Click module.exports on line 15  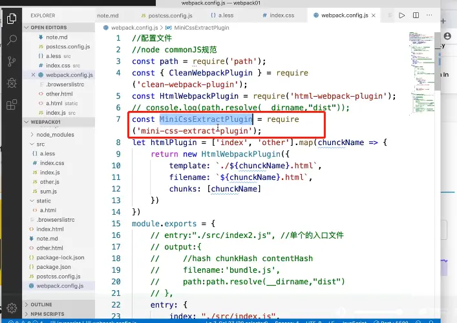pos(164,224)
